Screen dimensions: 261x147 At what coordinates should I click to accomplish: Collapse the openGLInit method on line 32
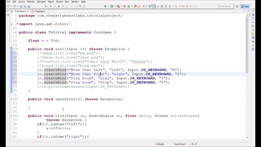click(18, 99)
